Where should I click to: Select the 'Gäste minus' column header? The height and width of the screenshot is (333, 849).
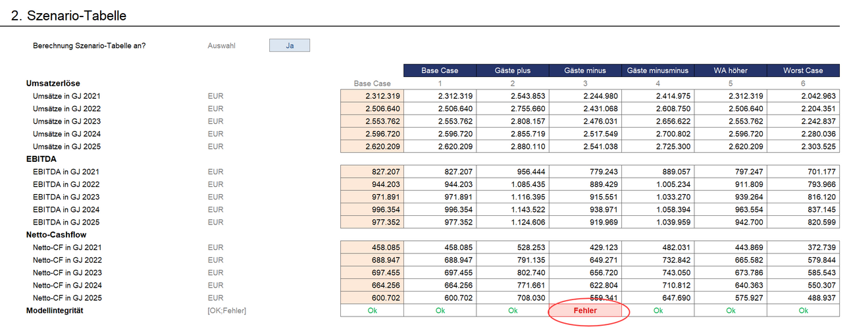[585, 70]
